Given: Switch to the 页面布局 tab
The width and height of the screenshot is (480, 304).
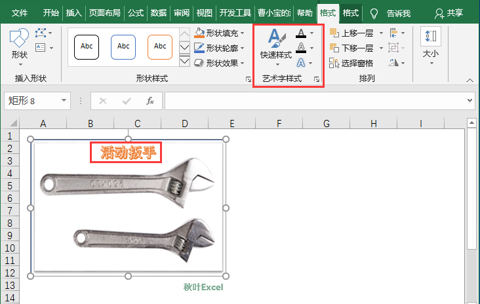Looking at the screenshot, I should coord(104,13).
